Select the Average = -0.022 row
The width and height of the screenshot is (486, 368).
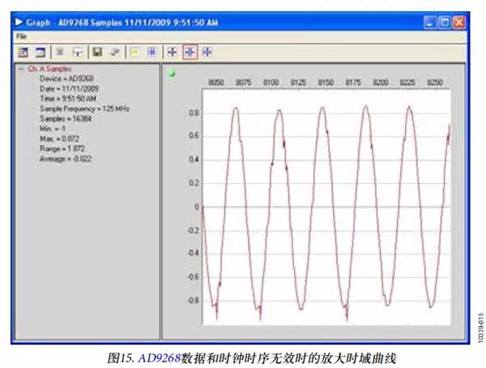pos(66,159)
